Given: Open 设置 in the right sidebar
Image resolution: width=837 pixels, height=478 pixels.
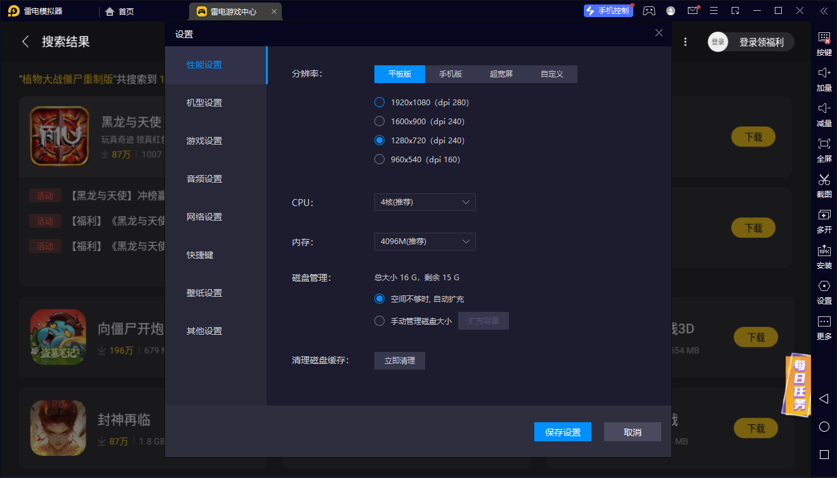Looking at the screenshot, I should coord(824,293).
